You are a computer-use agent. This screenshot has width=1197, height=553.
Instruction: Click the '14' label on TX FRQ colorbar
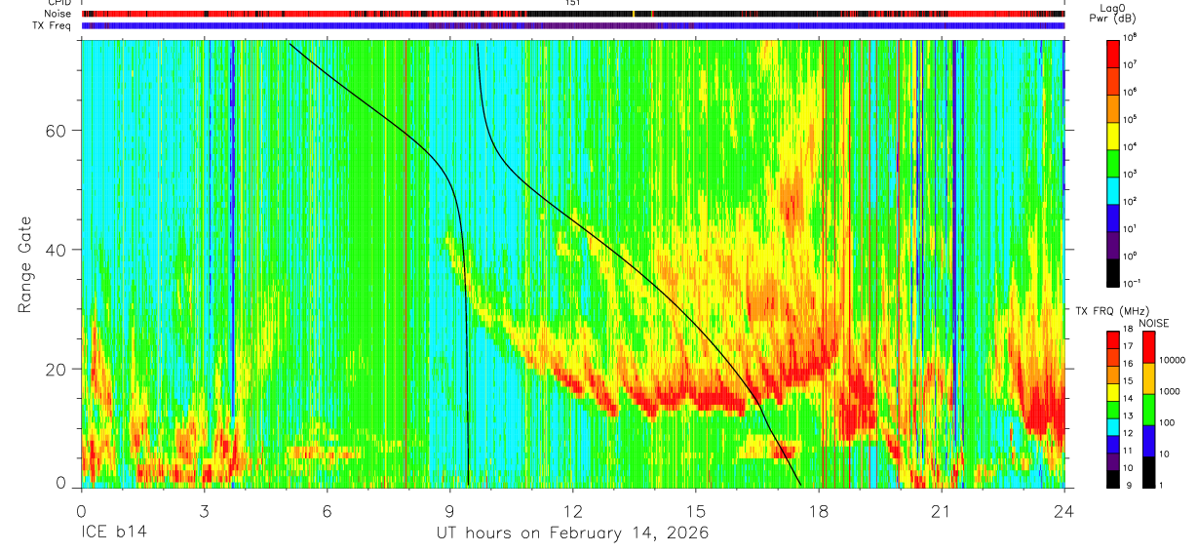[x=1128, y=398]
